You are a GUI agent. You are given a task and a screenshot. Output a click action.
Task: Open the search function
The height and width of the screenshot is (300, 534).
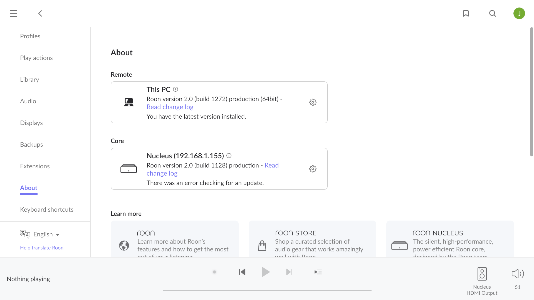[x=493, y=13]
